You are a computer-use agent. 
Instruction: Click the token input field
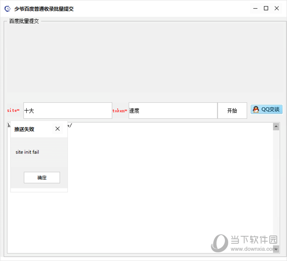click(x=173, y=110)
